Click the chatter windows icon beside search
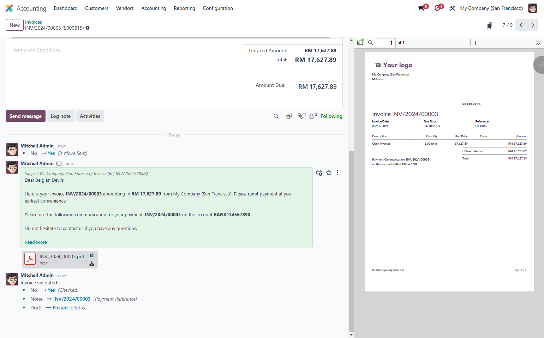Image resolution: width=544 pixels, height=338 pixels. 289,116
